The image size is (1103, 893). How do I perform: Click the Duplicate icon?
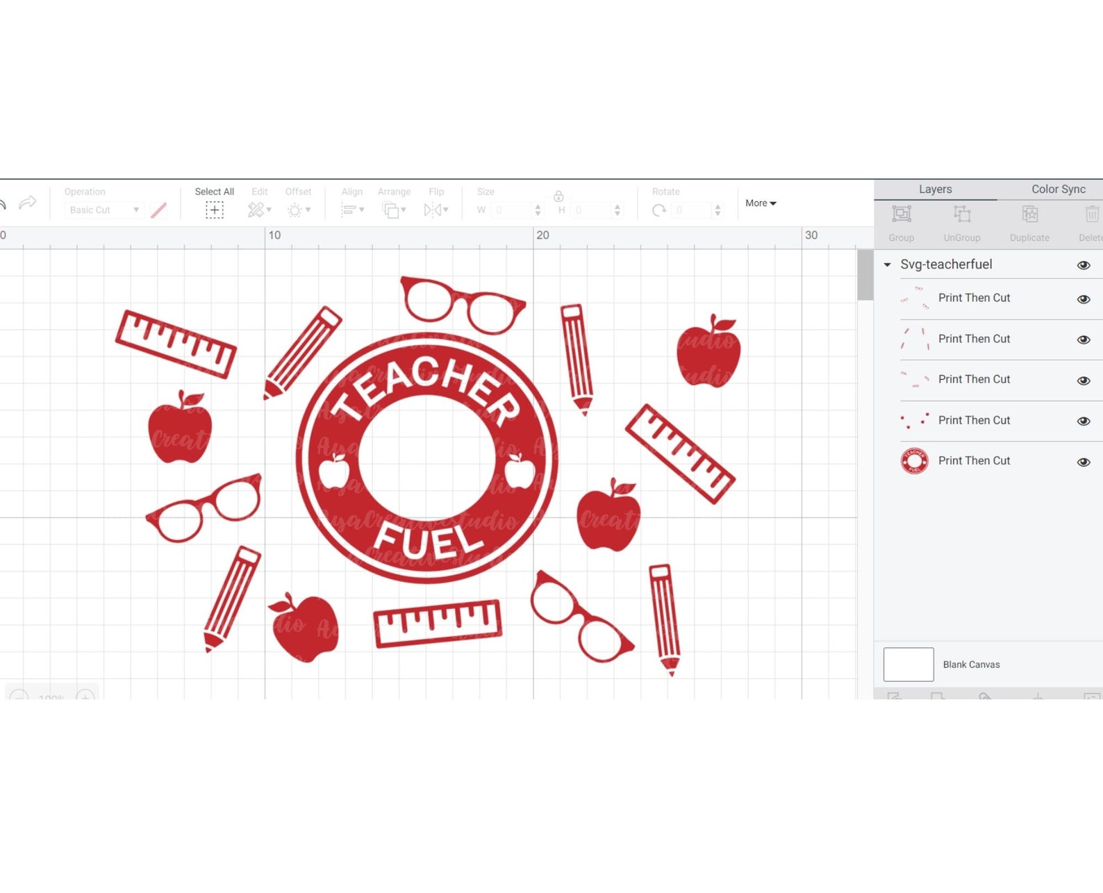(x=1030, y=214)
